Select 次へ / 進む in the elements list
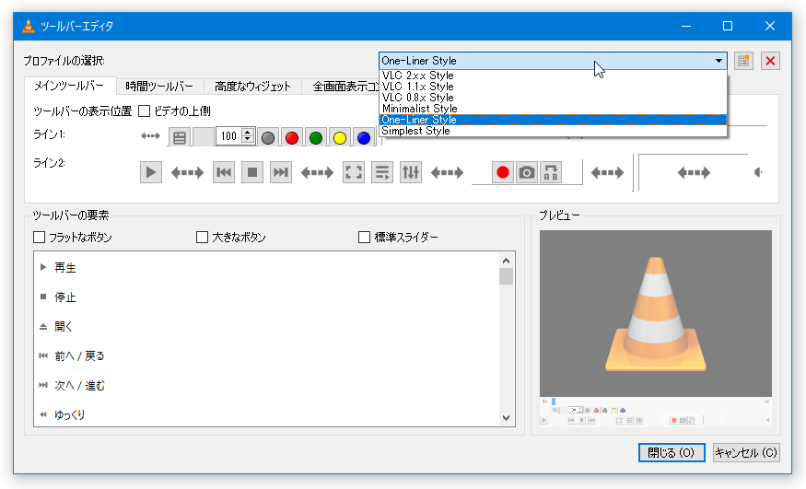Screen dimensions: 806x489 coord(266,385)
